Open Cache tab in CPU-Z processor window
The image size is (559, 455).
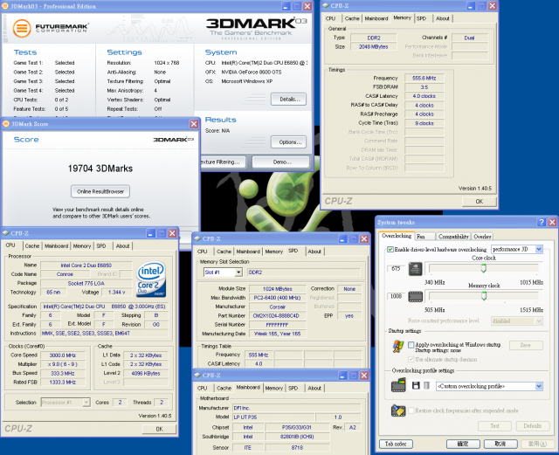32,245
